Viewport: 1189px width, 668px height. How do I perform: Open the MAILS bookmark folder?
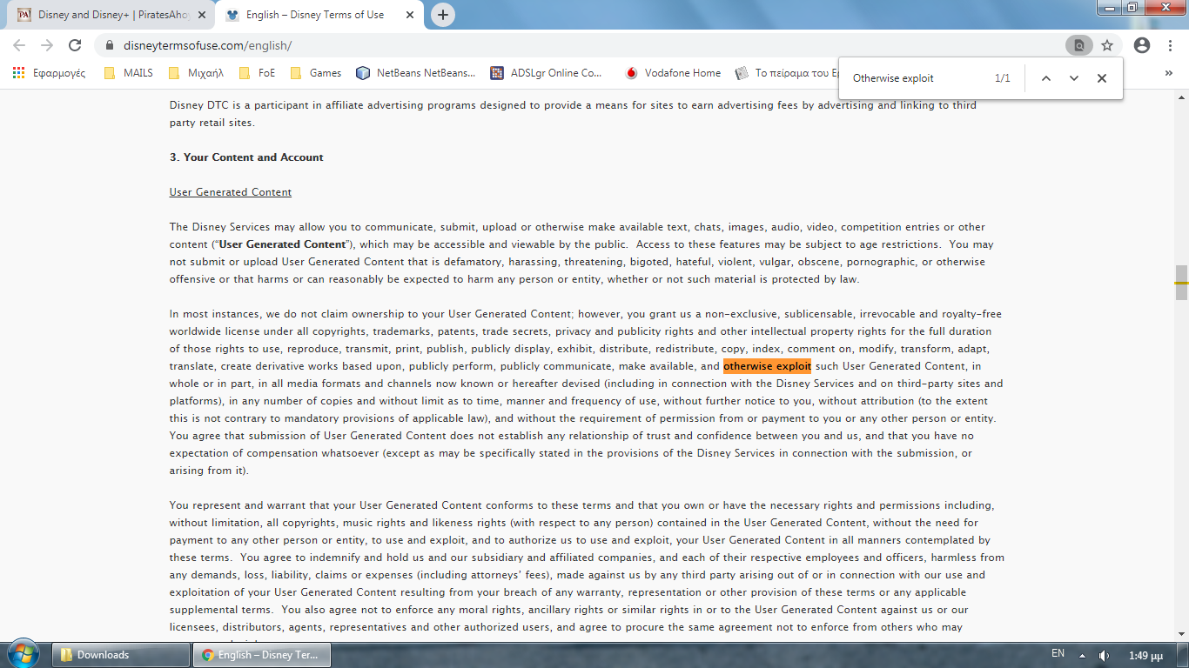pos(128,73)
